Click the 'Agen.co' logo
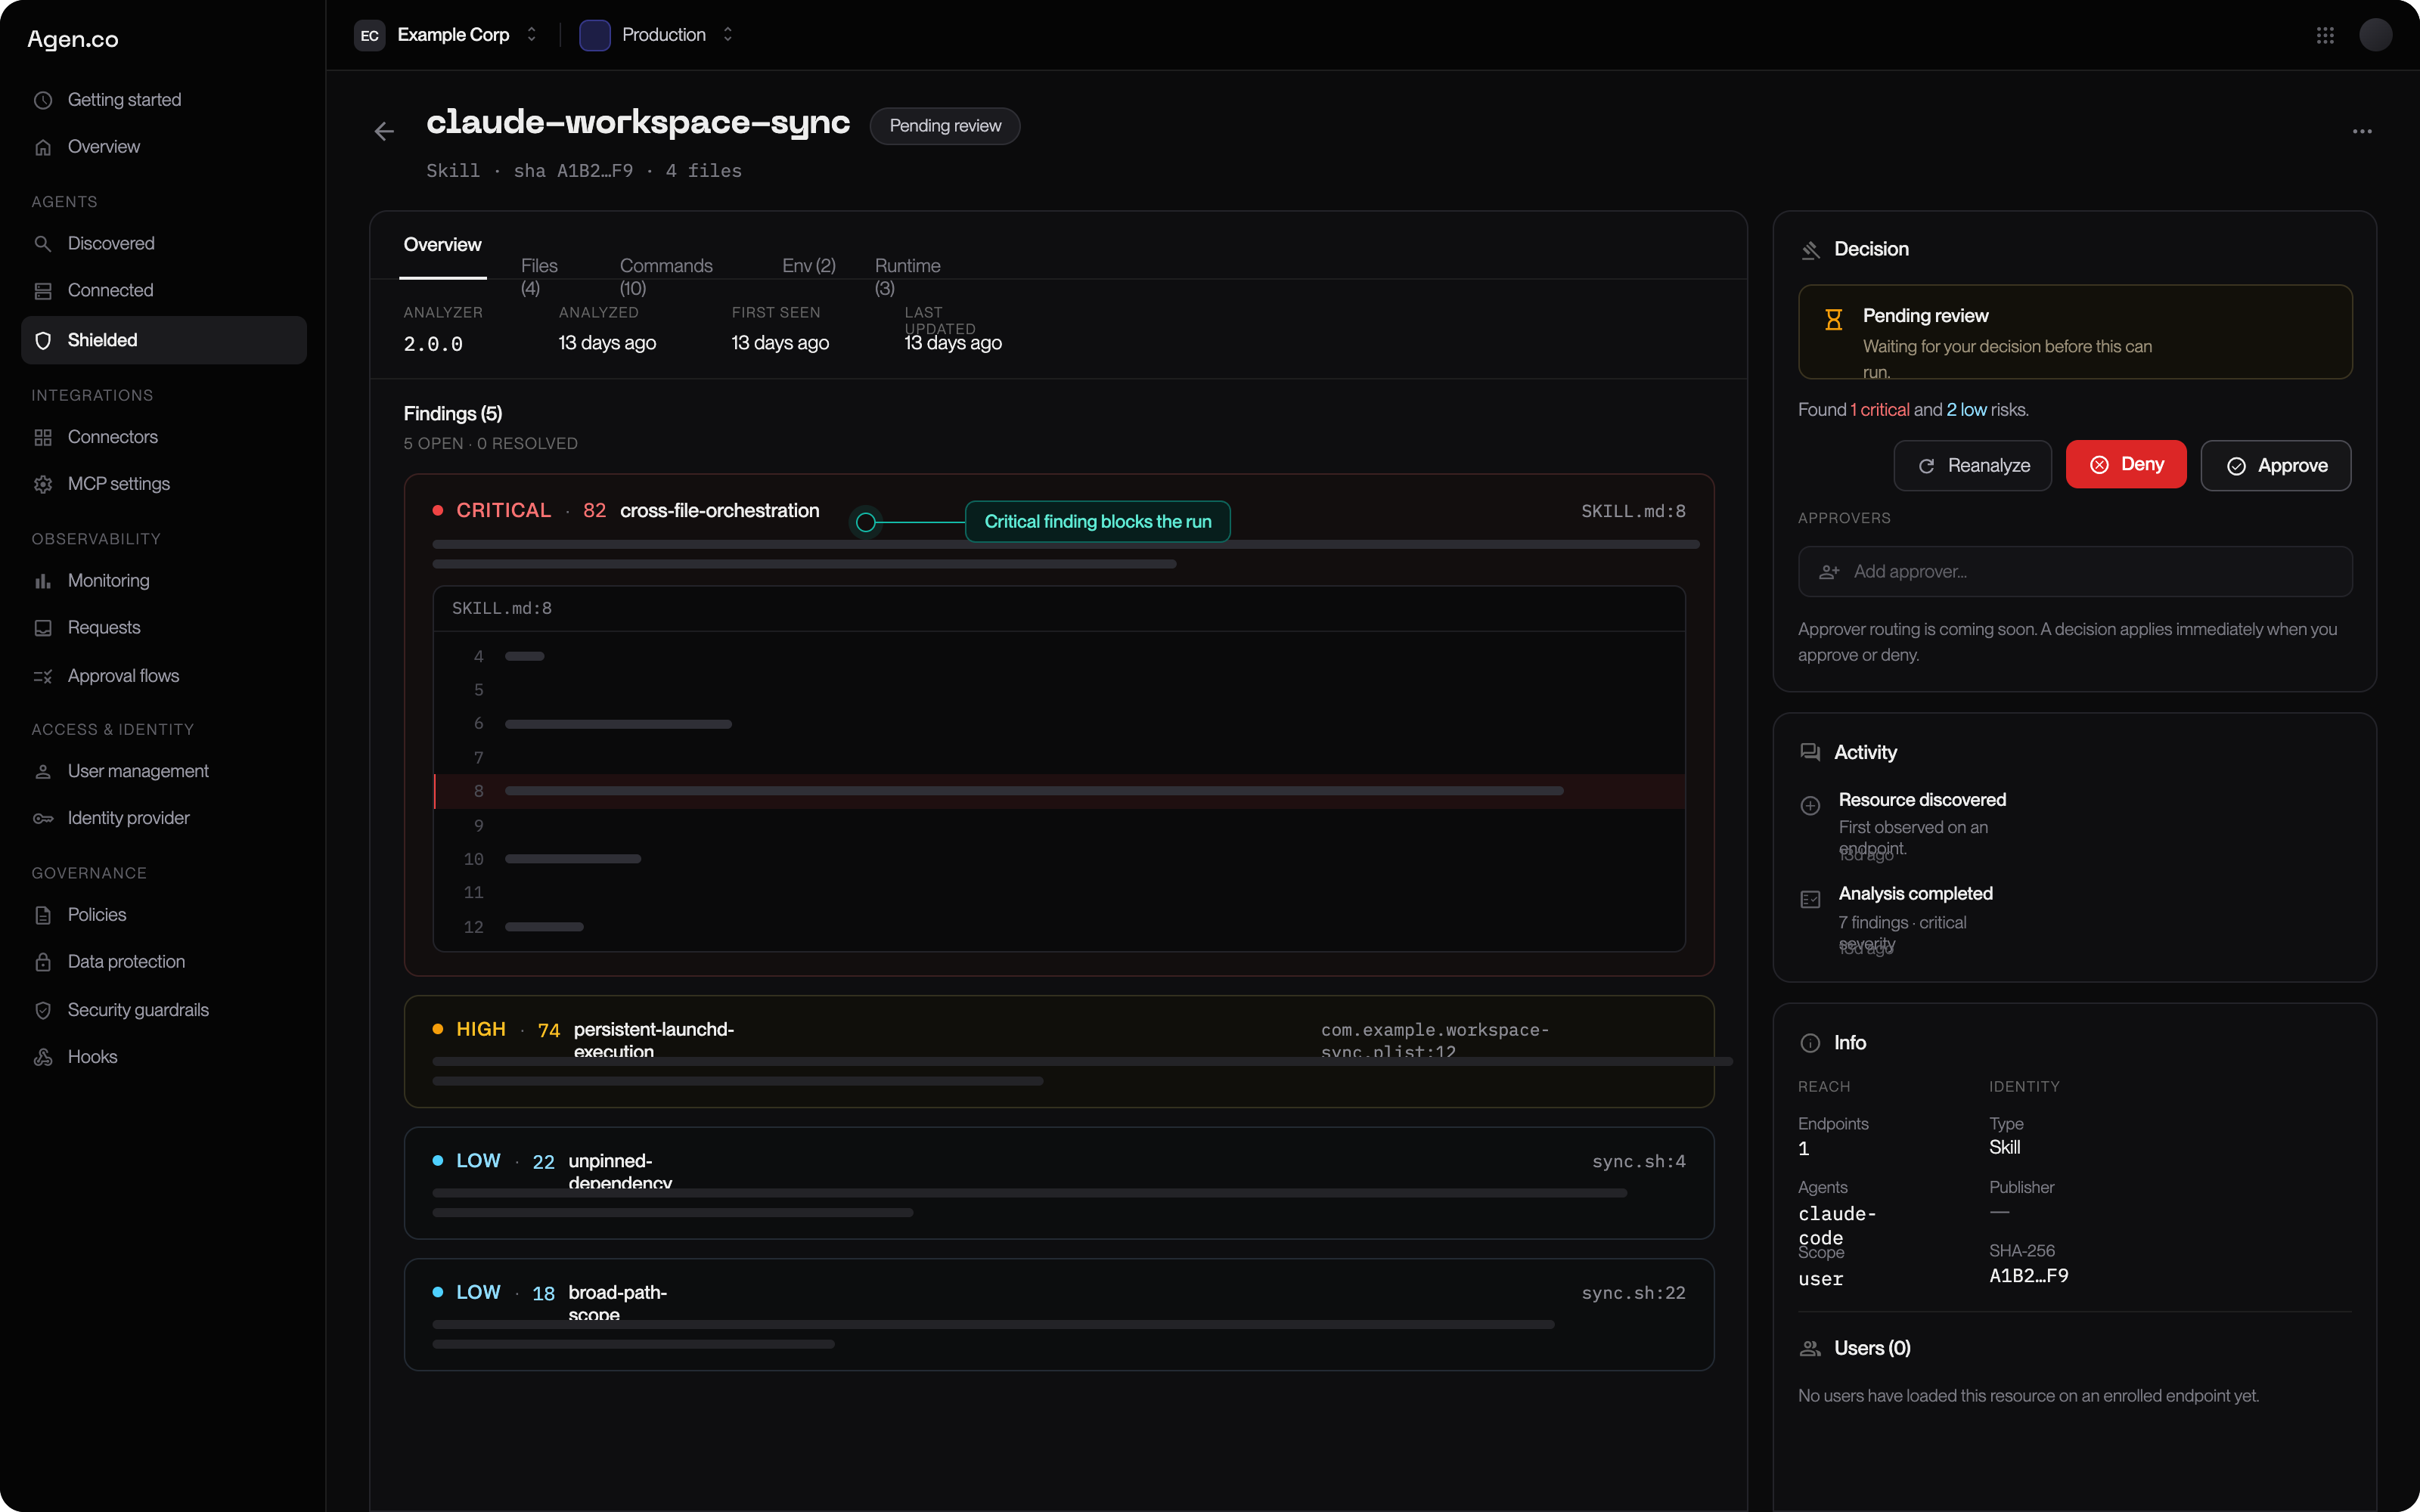Viewport: 2420px width, 1512px height. (73, 39)
